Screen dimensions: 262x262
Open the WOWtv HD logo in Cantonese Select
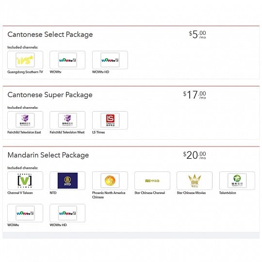(110, 60)
